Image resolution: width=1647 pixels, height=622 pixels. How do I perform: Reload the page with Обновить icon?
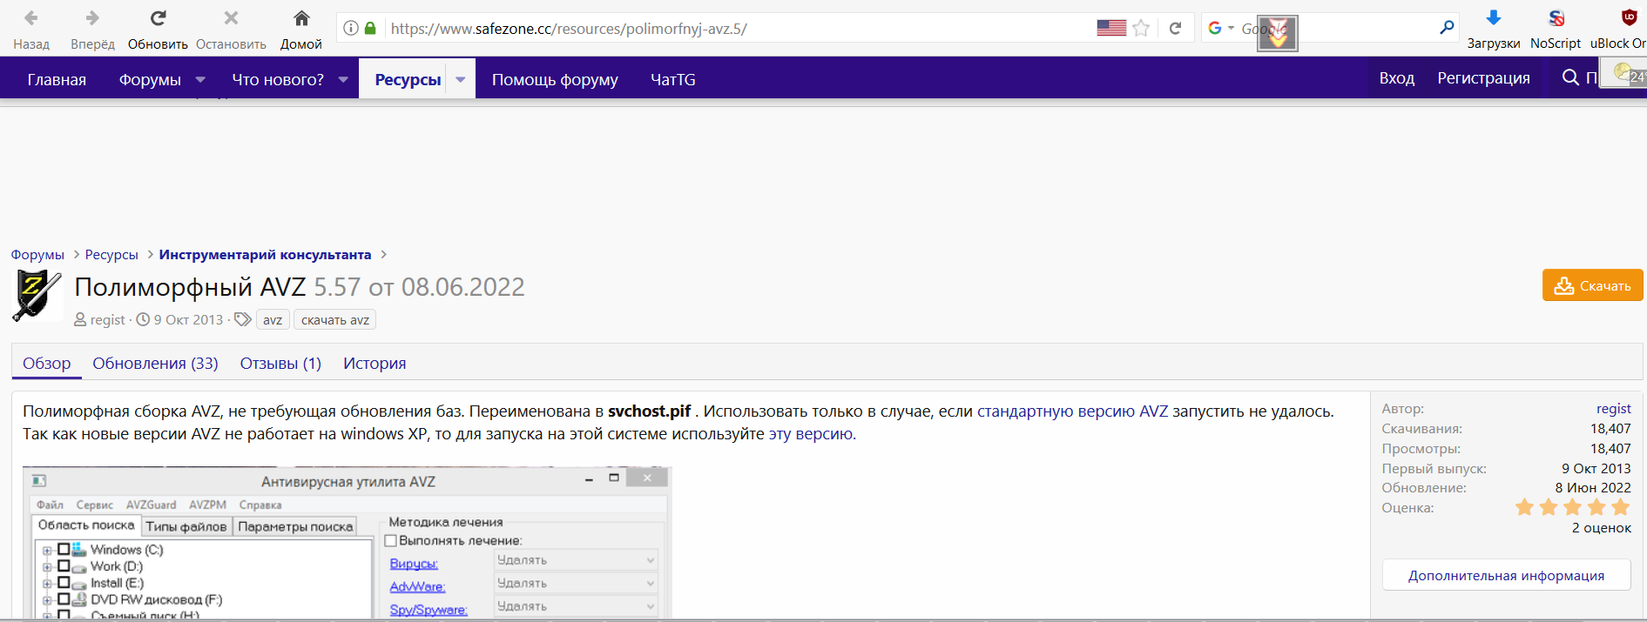(158, 17)
